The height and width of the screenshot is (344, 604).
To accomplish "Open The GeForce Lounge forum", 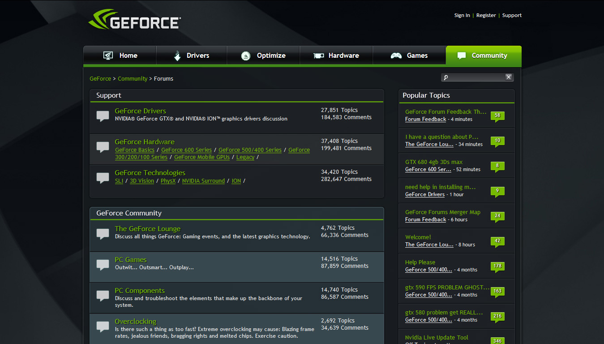I will click(148, 228).
